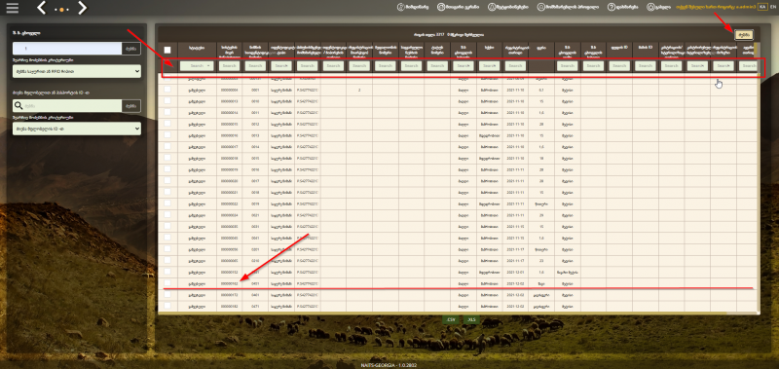This screenshot has height=369, width=779.
Task: Check the row with ID 0010
Action: pyautogui.click(x=167, y=101)
